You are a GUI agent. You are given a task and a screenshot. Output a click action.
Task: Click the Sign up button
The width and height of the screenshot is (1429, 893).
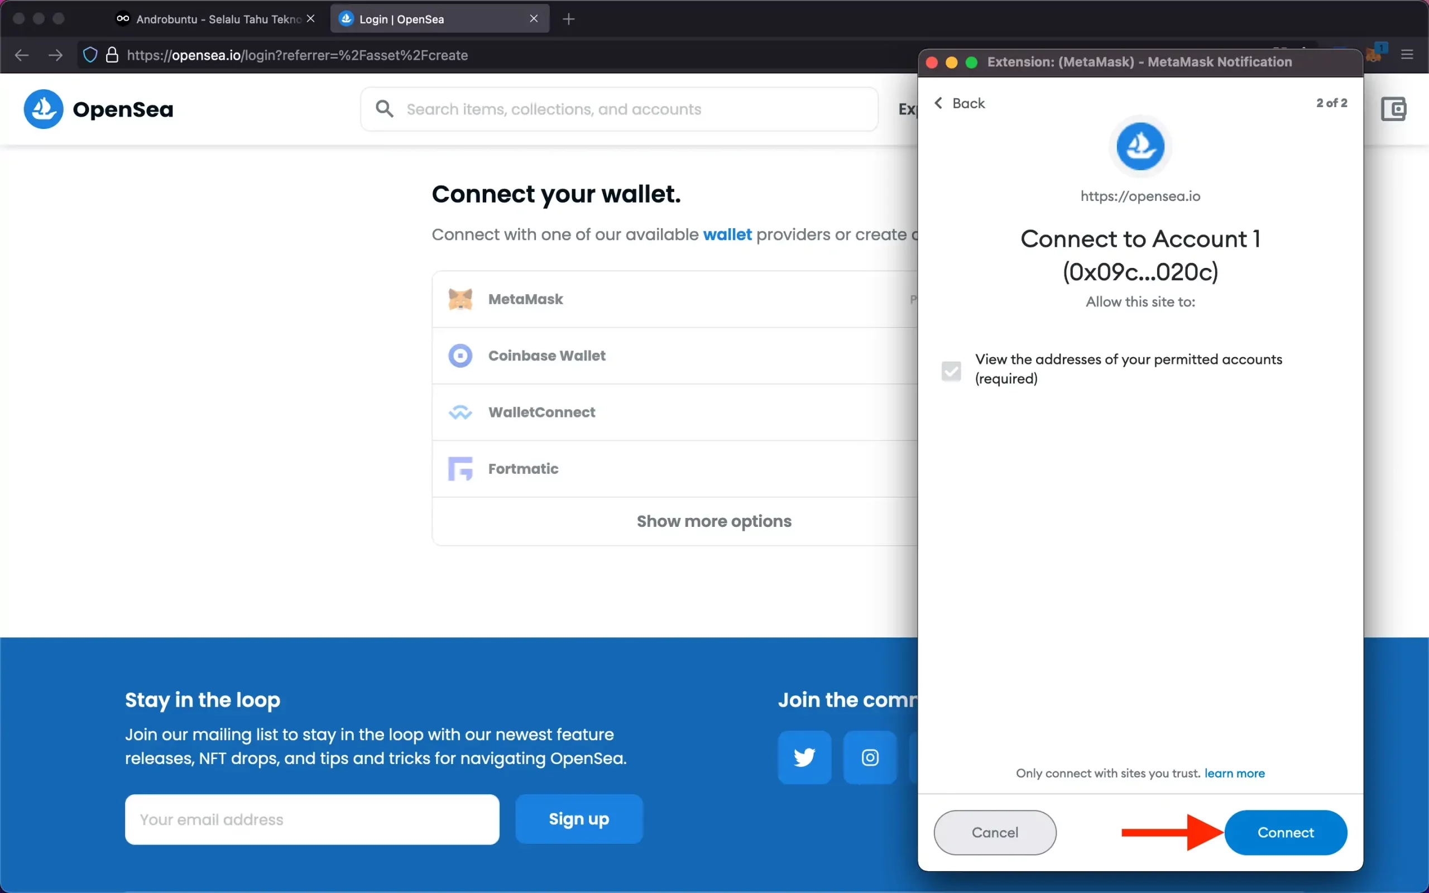pyautogui.click(x=579, y=819)
